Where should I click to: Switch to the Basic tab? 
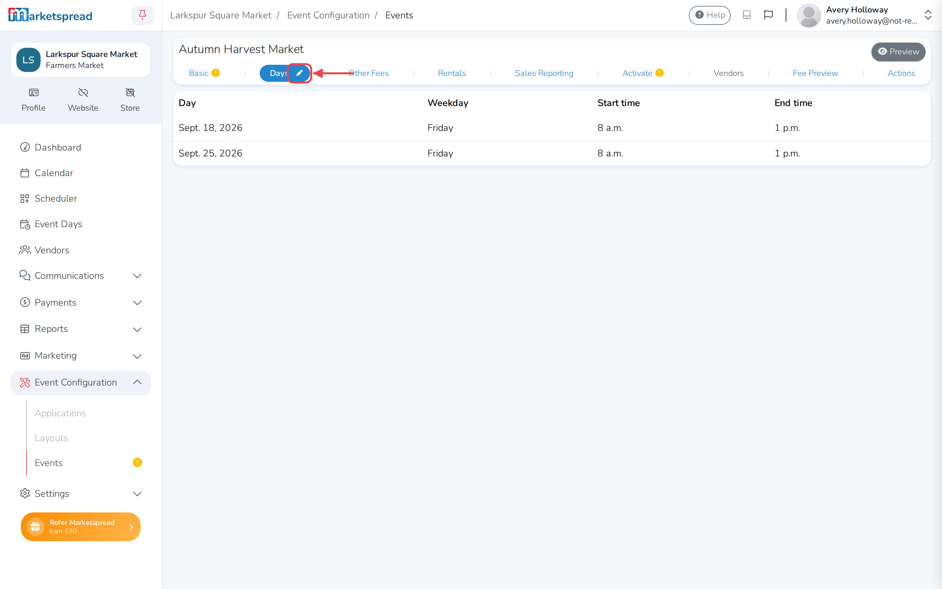pos(204,73)
